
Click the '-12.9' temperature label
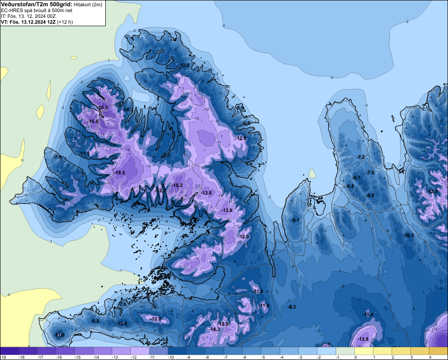(243, 237)
